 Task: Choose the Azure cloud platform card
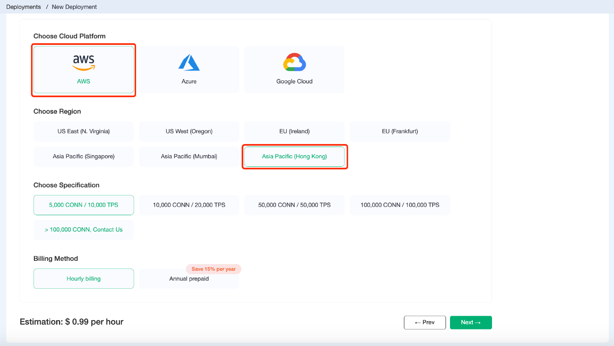pyautogui.click(x=189, y=69)
